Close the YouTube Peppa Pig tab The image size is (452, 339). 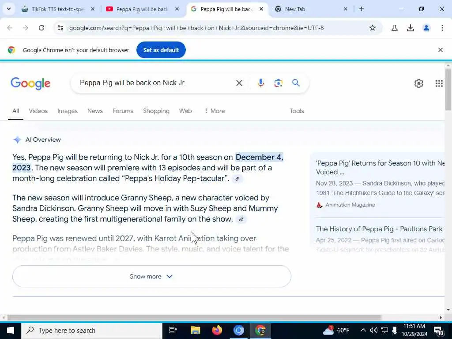pyautogui.click(x=177, y=9)
